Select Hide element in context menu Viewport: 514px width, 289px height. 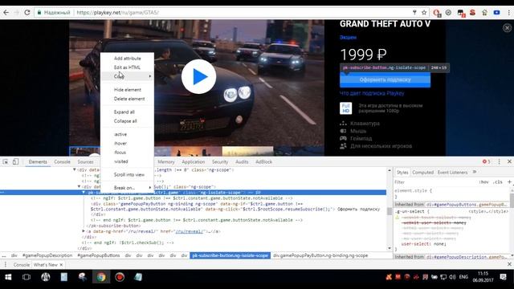(x=127, y=90)
